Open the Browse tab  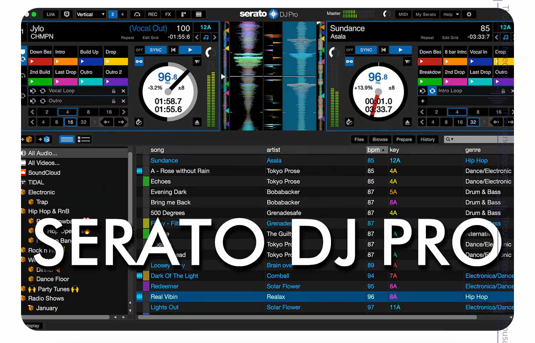click(380, 139)
